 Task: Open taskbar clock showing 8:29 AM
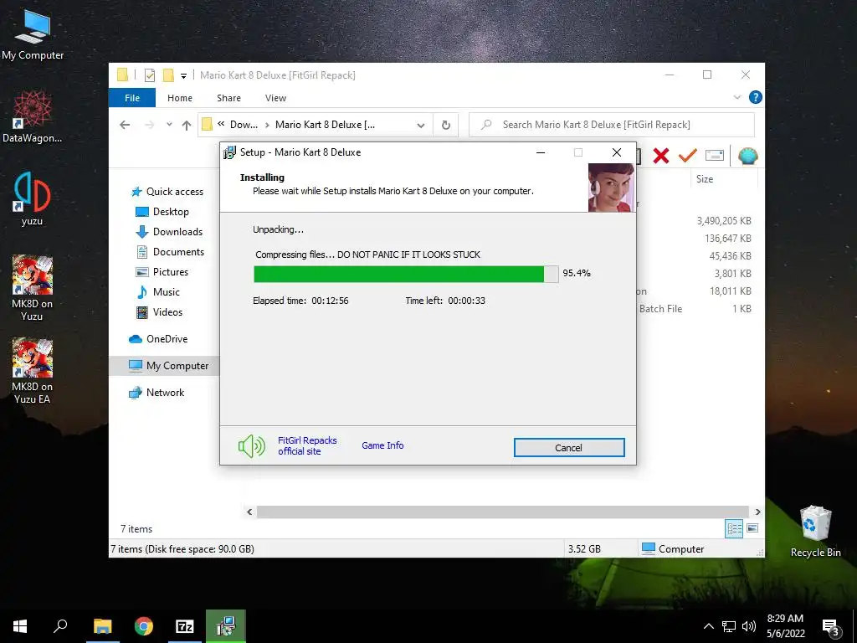point(785,626)
